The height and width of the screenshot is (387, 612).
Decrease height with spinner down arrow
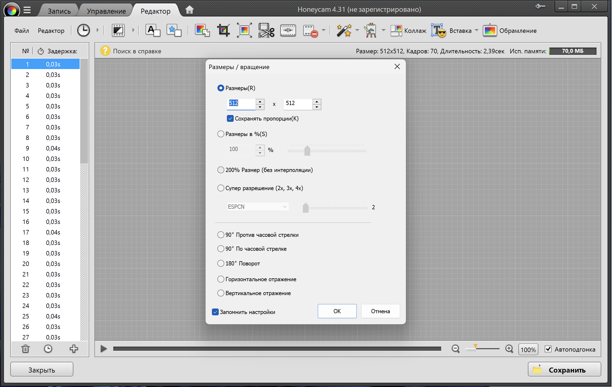coord(317,107)
